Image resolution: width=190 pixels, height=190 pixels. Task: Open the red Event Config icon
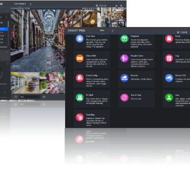coord(79,78)
